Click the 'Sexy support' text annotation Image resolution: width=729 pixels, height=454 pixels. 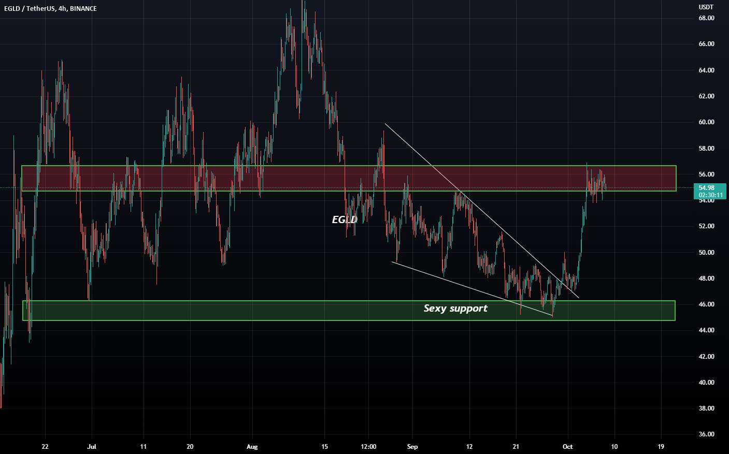[x=455, y=308]
